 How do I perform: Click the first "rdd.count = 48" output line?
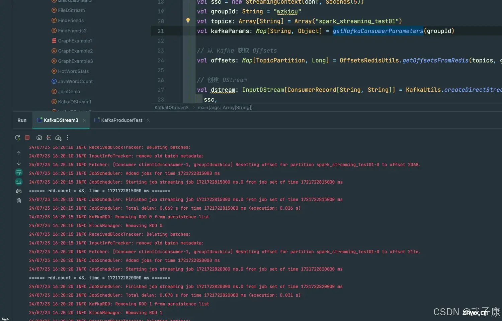click(99, 191)
